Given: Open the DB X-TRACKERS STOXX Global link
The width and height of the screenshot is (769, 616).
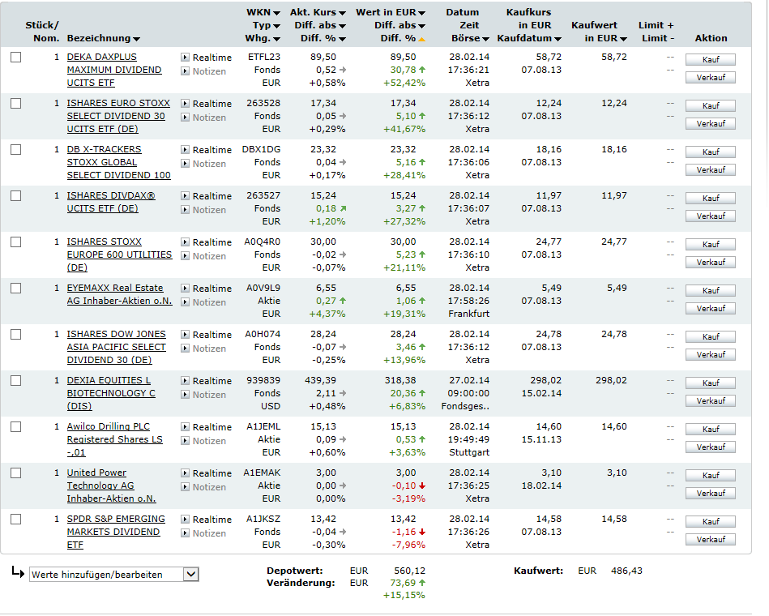Looking at the screenshot, I should pos(104,149).
